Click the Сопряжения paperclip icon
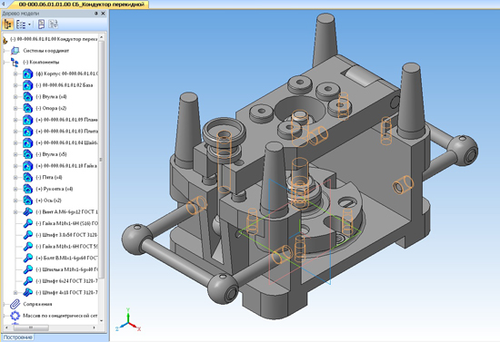This screenshot has height=342, width=500. point(15,304)
